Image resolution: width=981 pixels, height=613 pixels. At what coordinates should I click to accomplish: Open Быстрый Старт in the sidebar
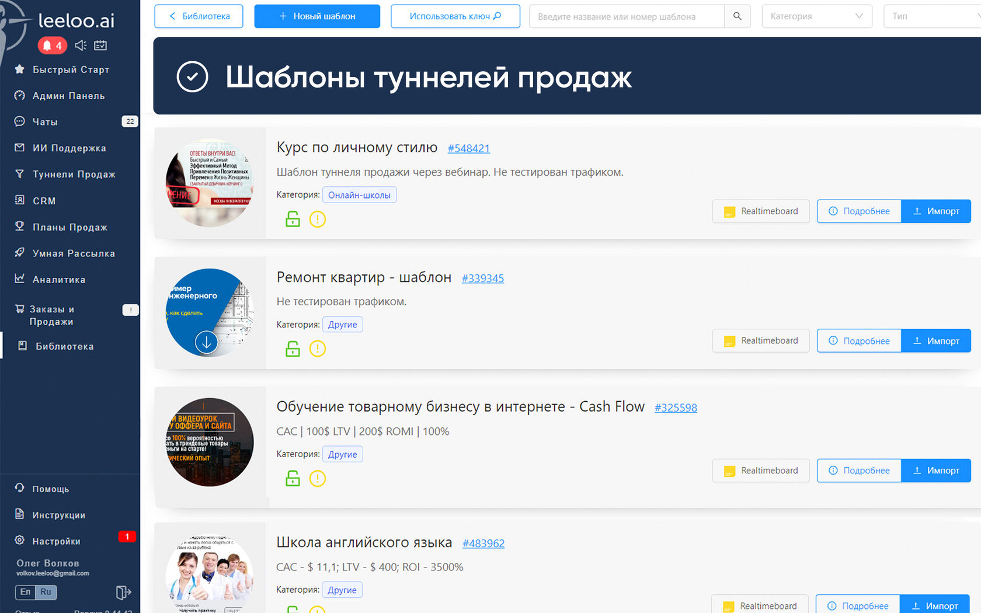70,69
